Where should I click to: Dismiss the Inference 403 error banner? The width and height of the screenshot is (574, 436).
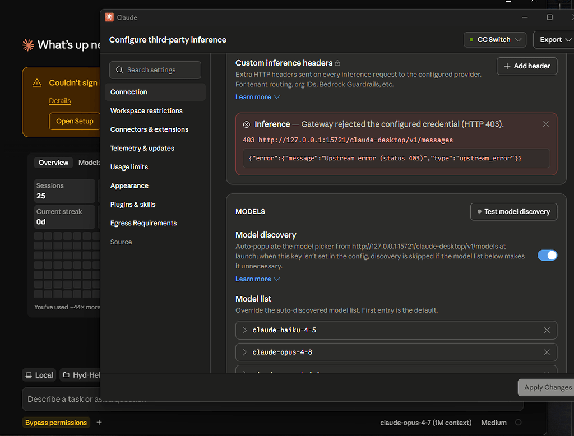point(546,124)
